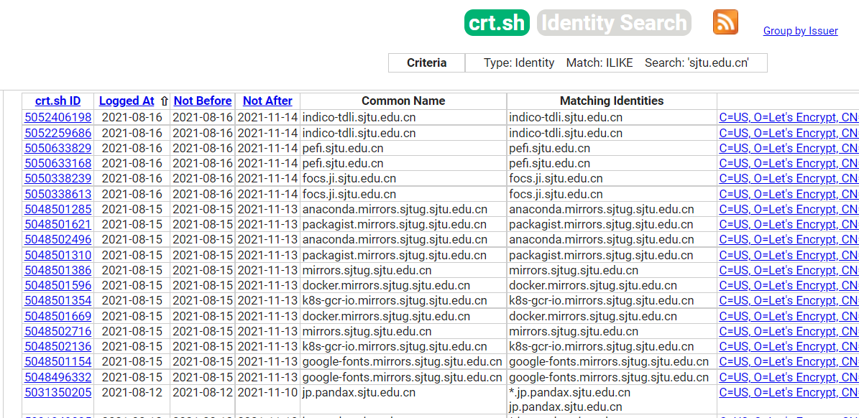This screenshot has height=418, width=859.
Task: Click the sort arrow beside Logged At
Action: pyautogui.click(x=164, y=101)
